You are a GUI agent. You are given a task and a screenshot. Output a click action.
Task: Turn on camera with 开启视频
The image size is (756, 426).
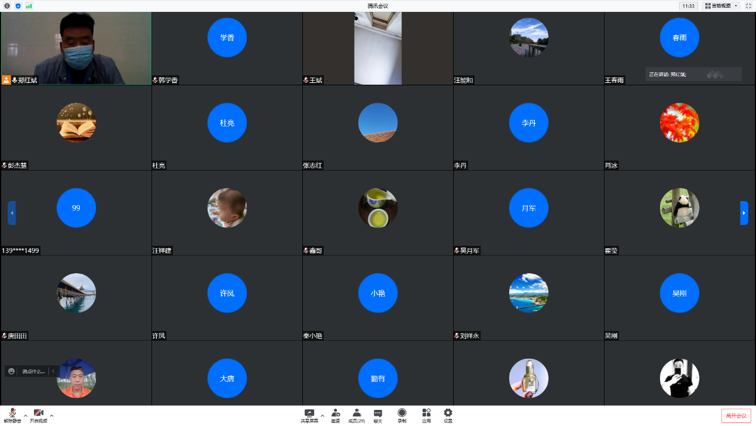(38, 415)
